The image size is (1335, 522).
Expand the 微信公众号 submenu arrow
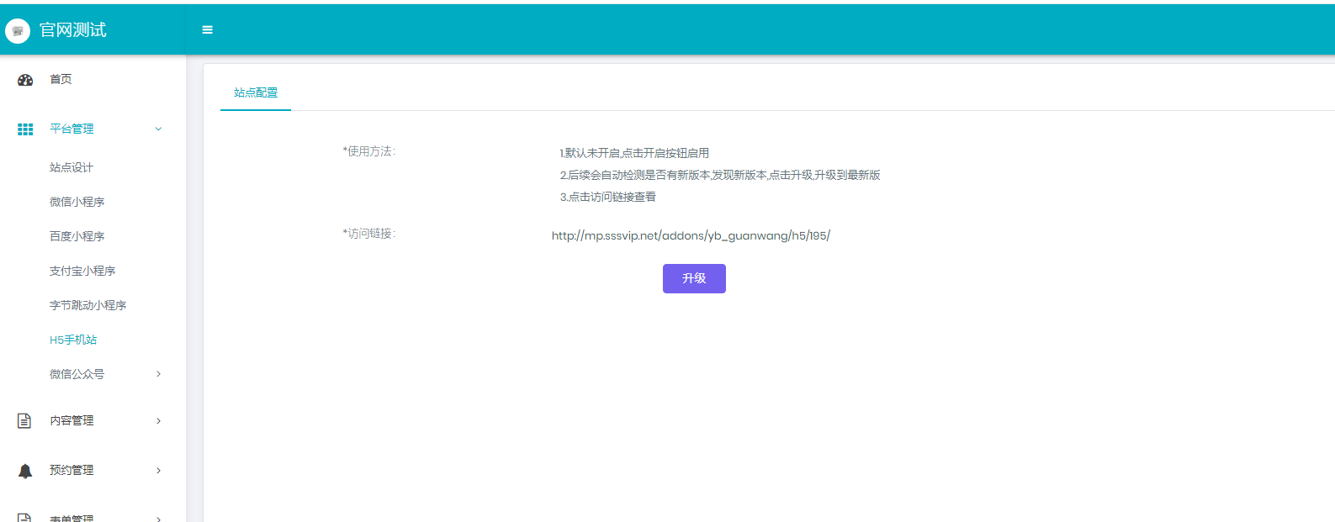[158, 374]
